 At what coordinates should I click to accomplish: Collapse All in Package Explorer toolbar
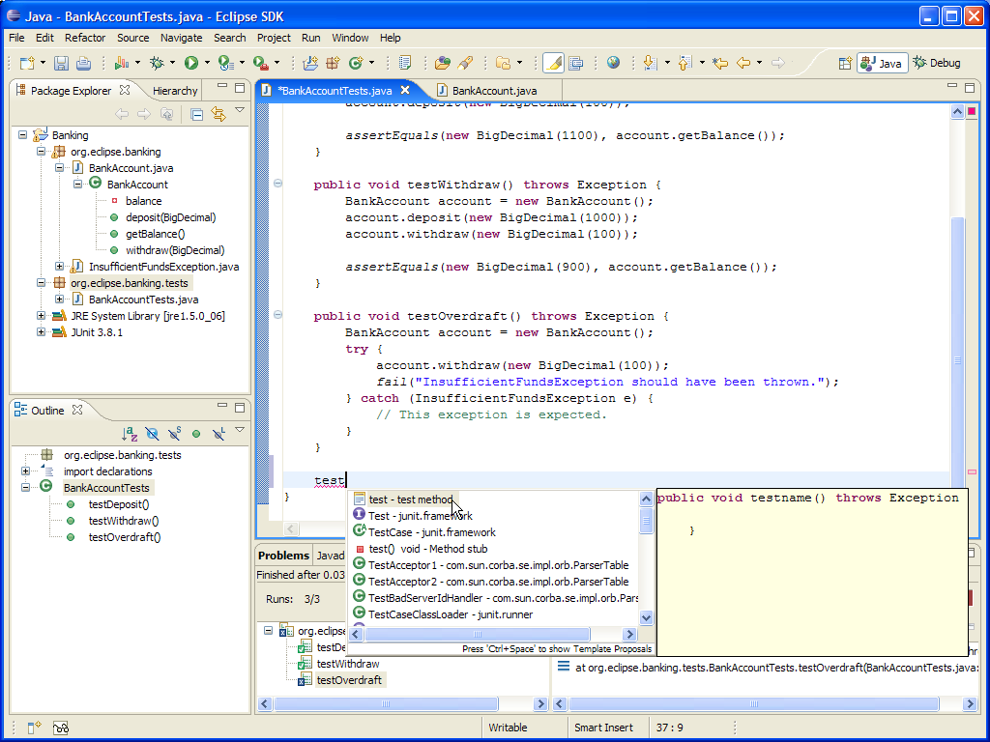coord(196,114)
